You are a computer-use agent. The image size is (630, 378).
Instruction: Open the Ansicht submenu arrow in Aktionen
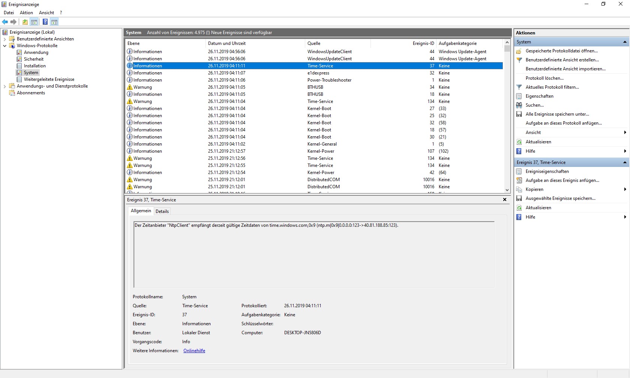tap(625, 132)
